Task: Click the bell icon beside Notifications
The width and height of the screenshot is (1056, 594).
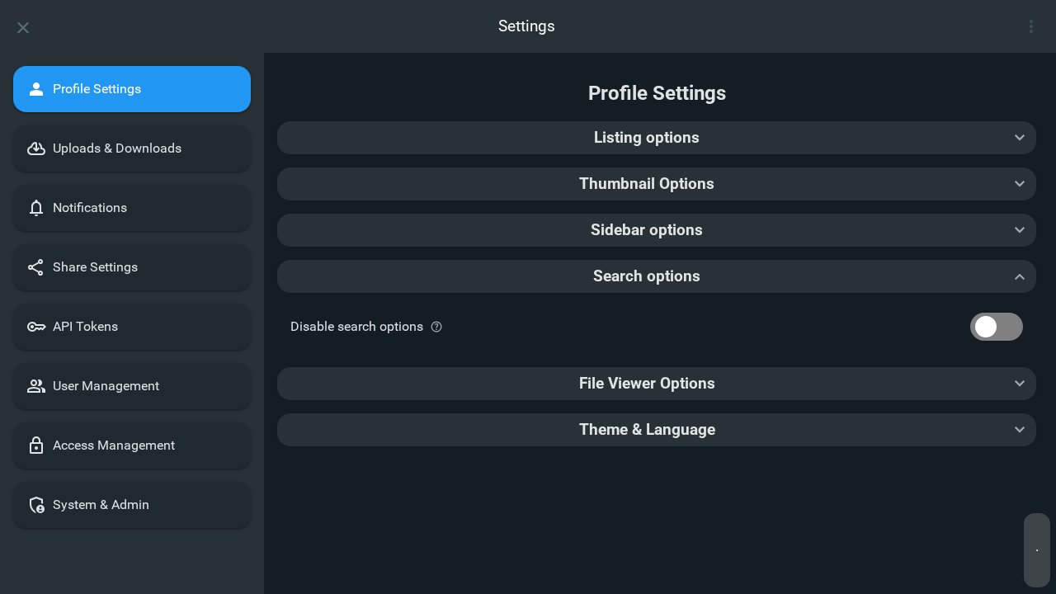Action: [35, 208]
